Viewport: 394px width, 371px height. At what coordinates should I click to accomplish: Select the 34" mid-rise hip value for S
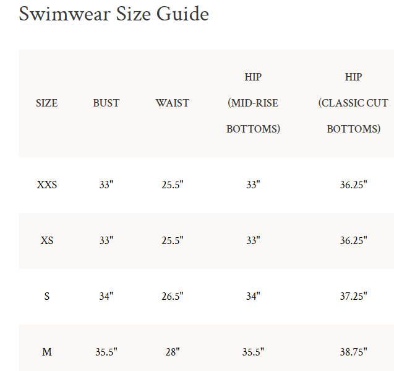(x=253, y=296)
